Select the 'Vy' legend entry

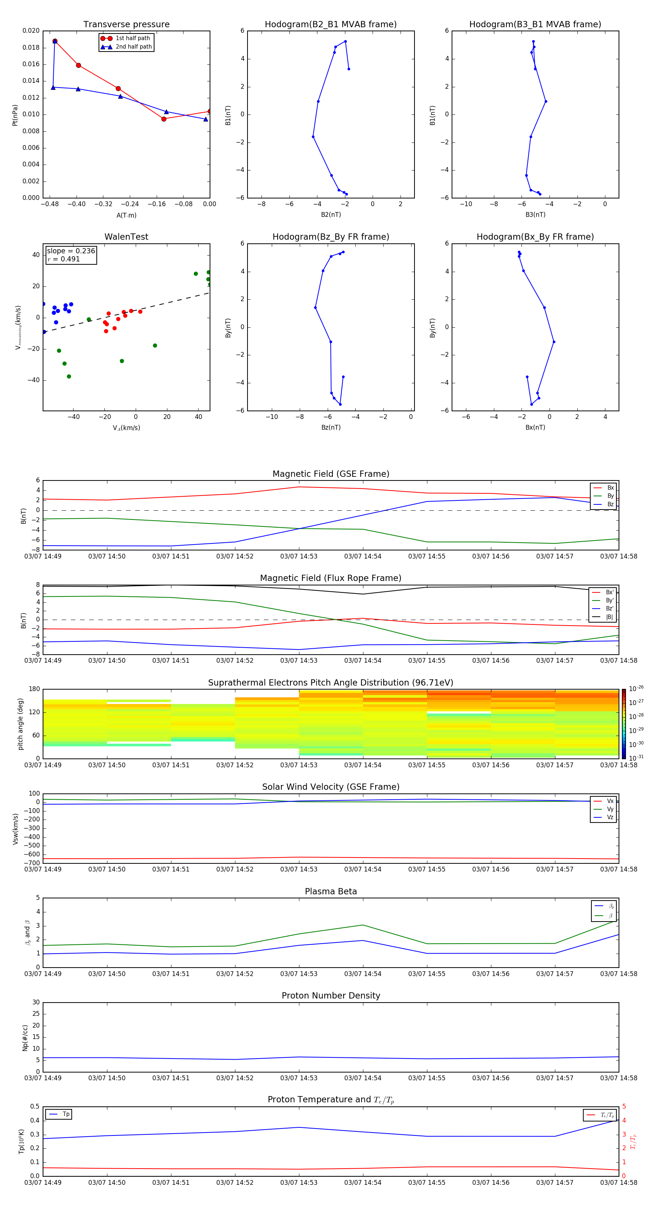604,809
